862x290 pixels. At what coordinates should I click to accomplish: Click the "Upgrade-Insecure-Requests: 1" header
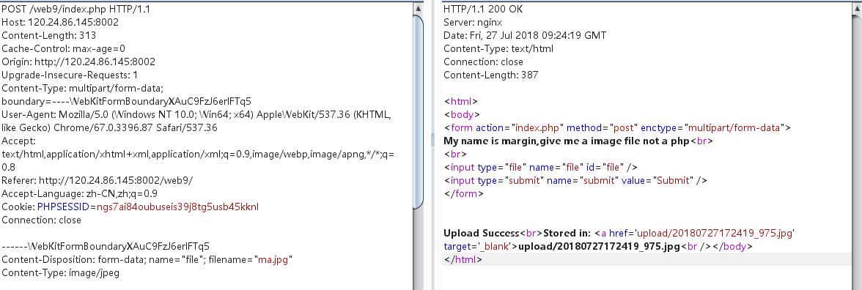click(x=70, y=75)
